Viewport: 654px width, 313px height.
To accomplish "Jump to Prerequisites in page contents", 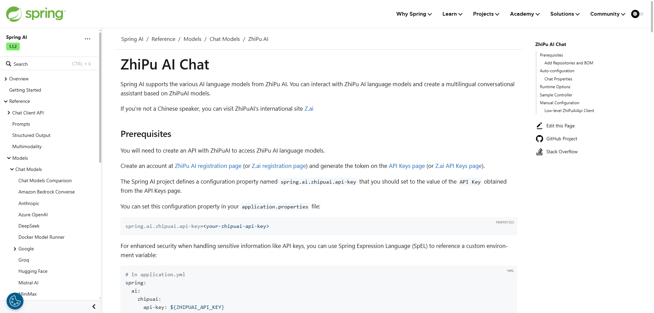I will coord(551,55).
